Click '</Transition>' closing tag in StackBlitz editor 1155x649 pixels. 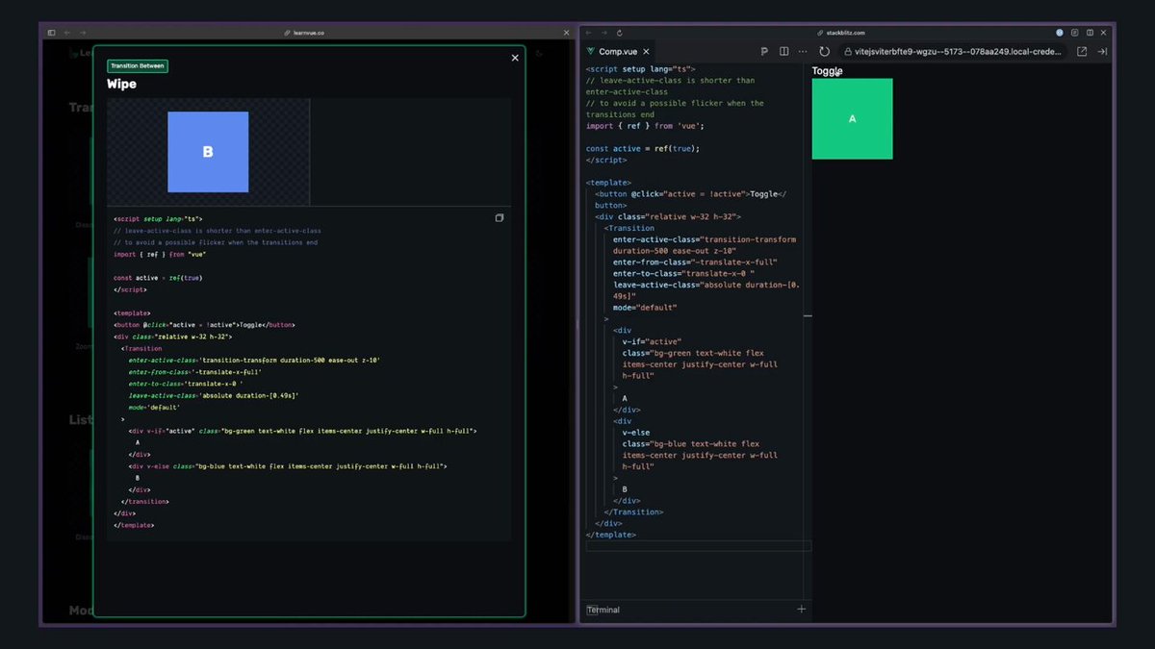(633, 512)
